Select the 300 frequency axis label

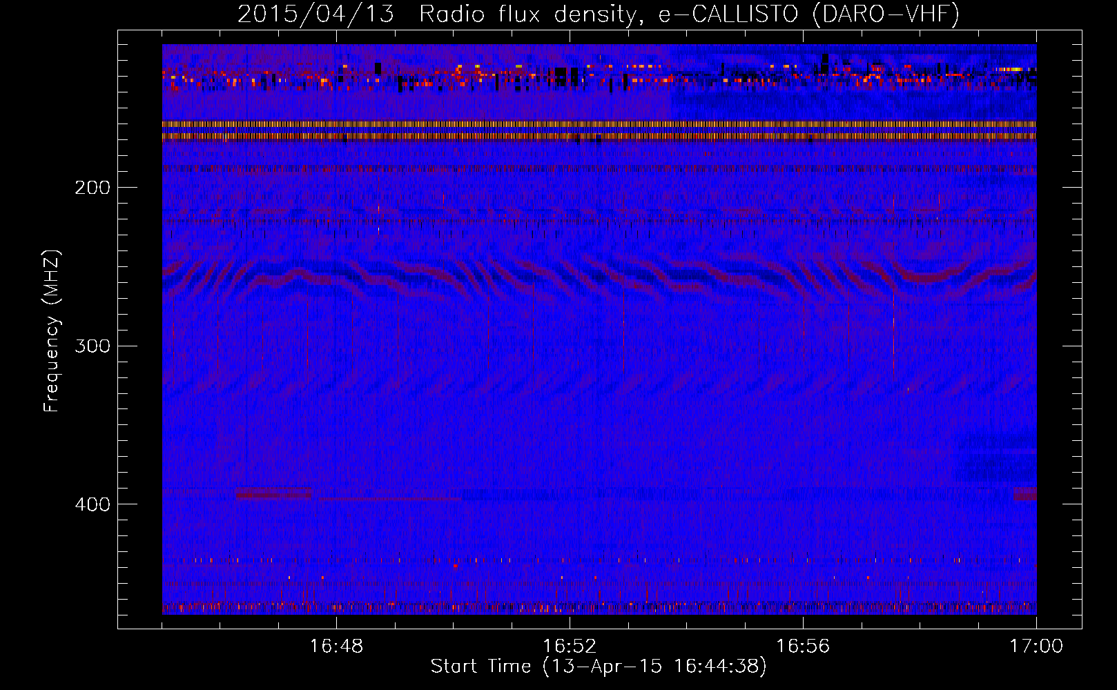(x=92, y=346)
